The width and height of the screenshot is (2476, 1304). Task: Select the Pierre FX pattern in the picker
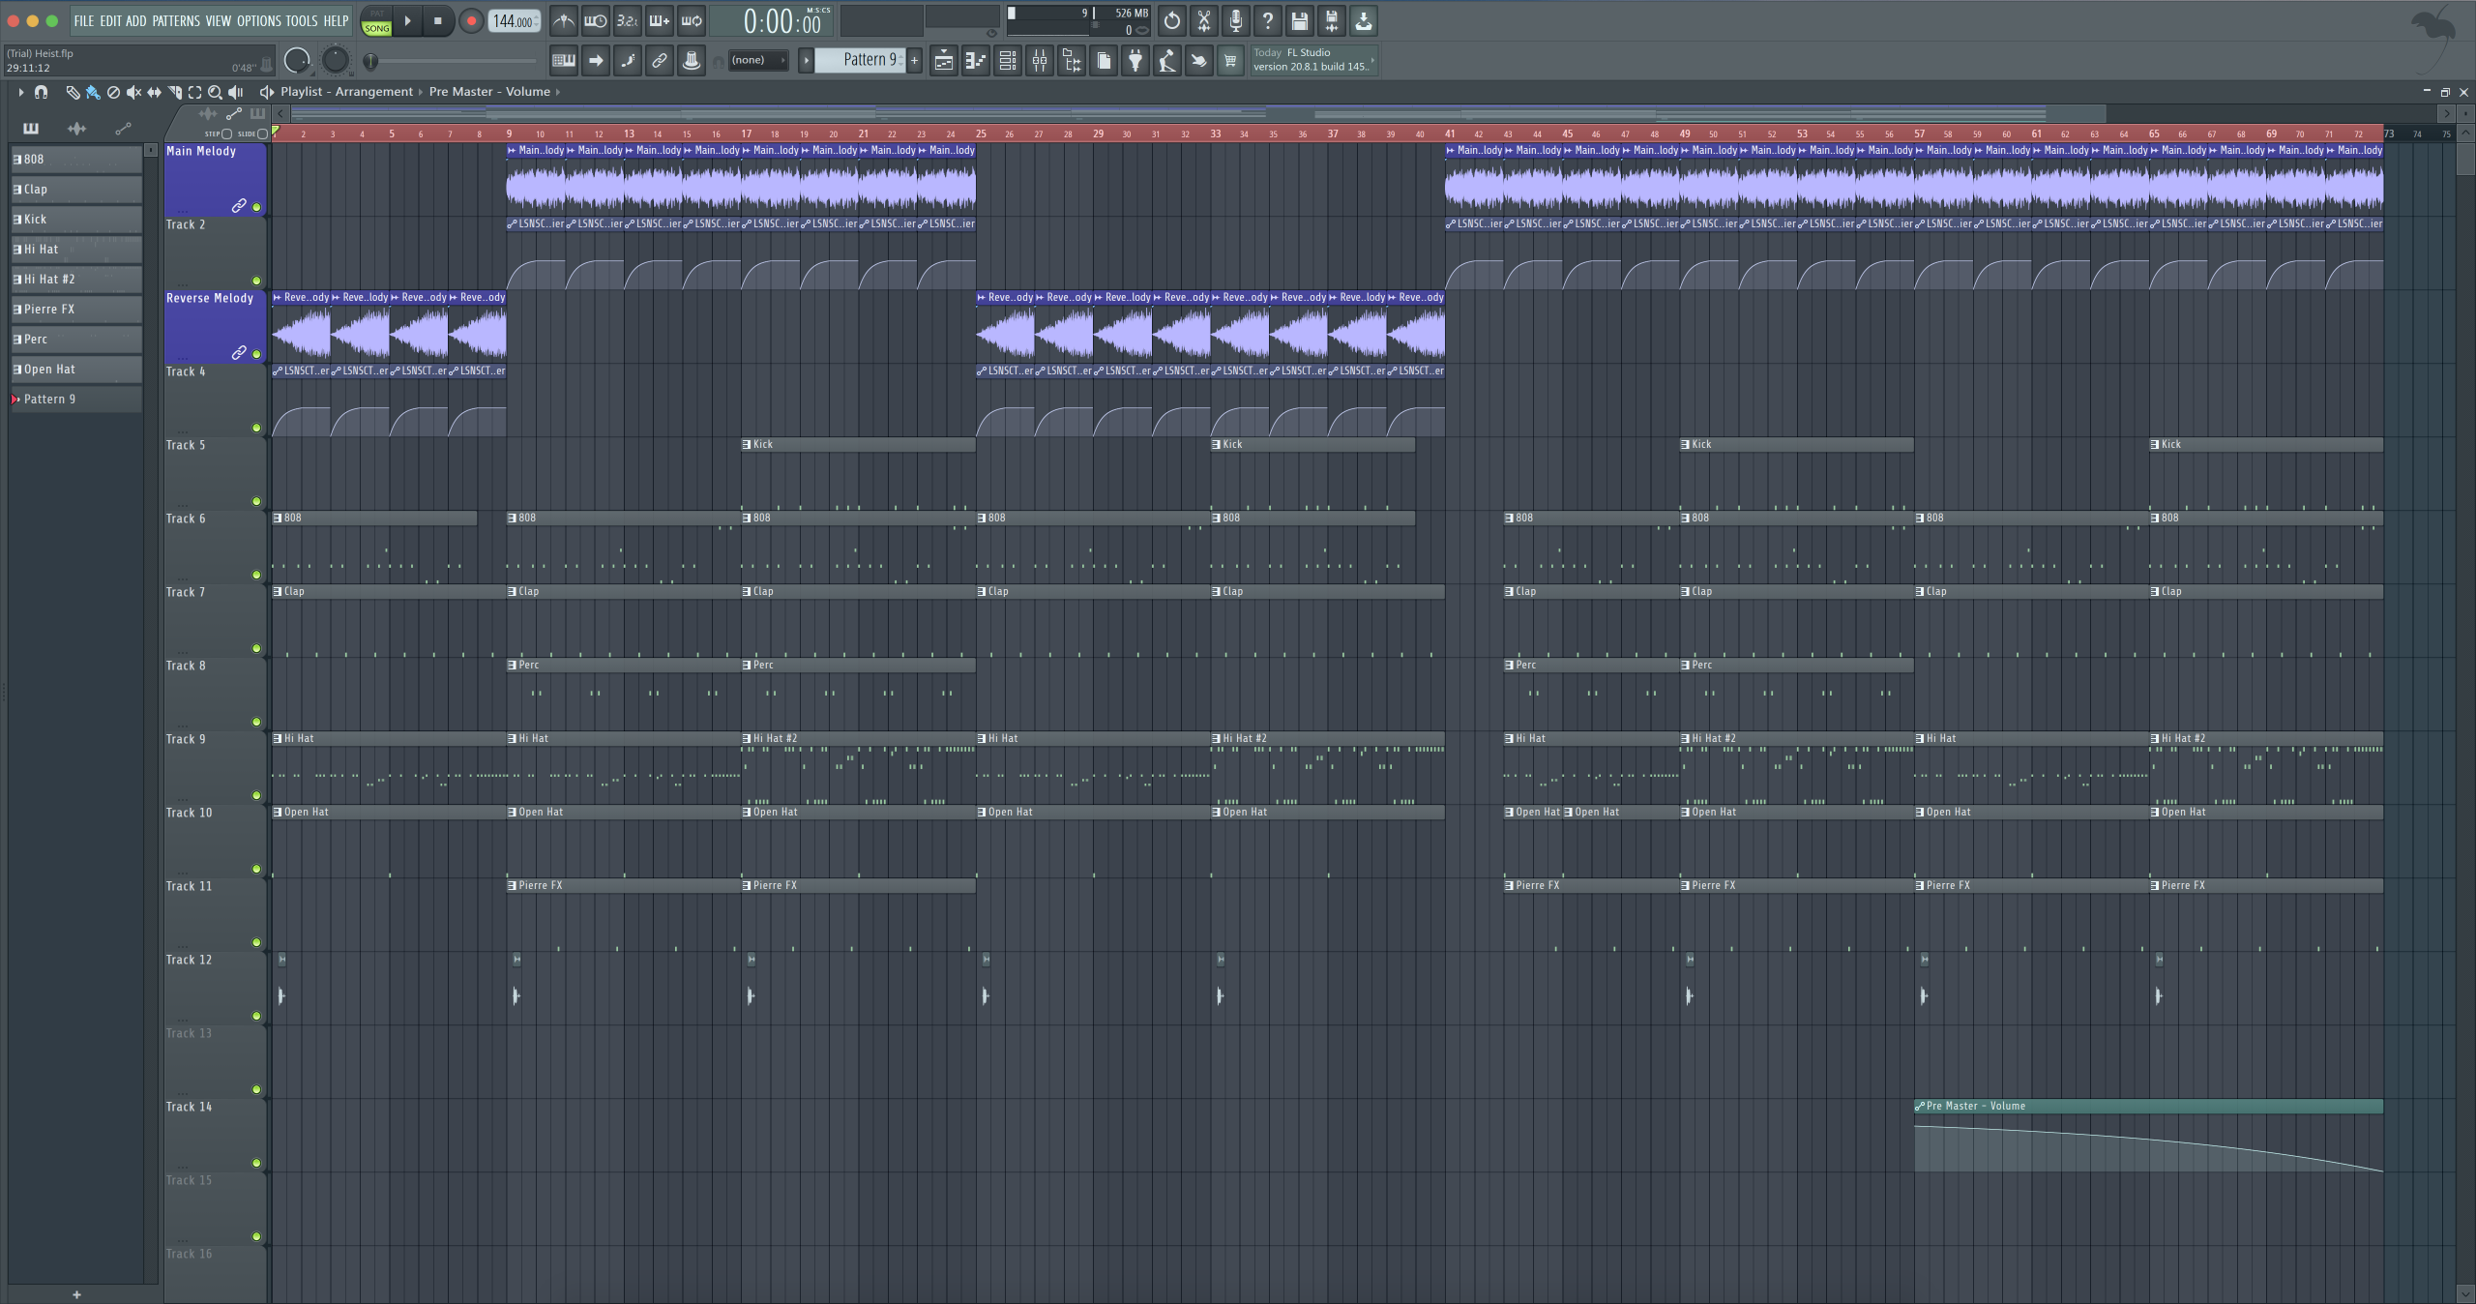click(x=76, y=310)
